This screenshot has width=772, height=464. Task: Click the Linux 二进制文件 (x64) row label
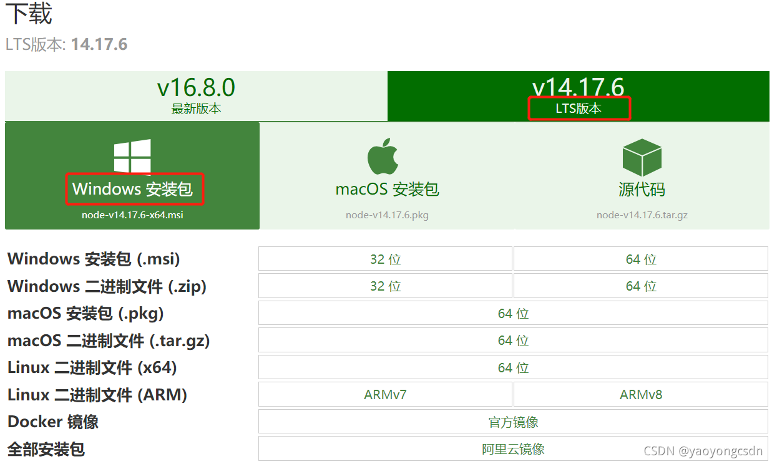tap(92, 367)
